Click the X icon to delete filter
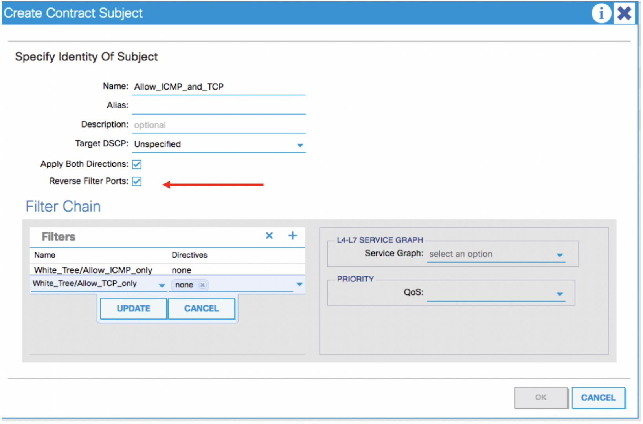Viewport: 643px width, 424px height. [x=269, y=236]
